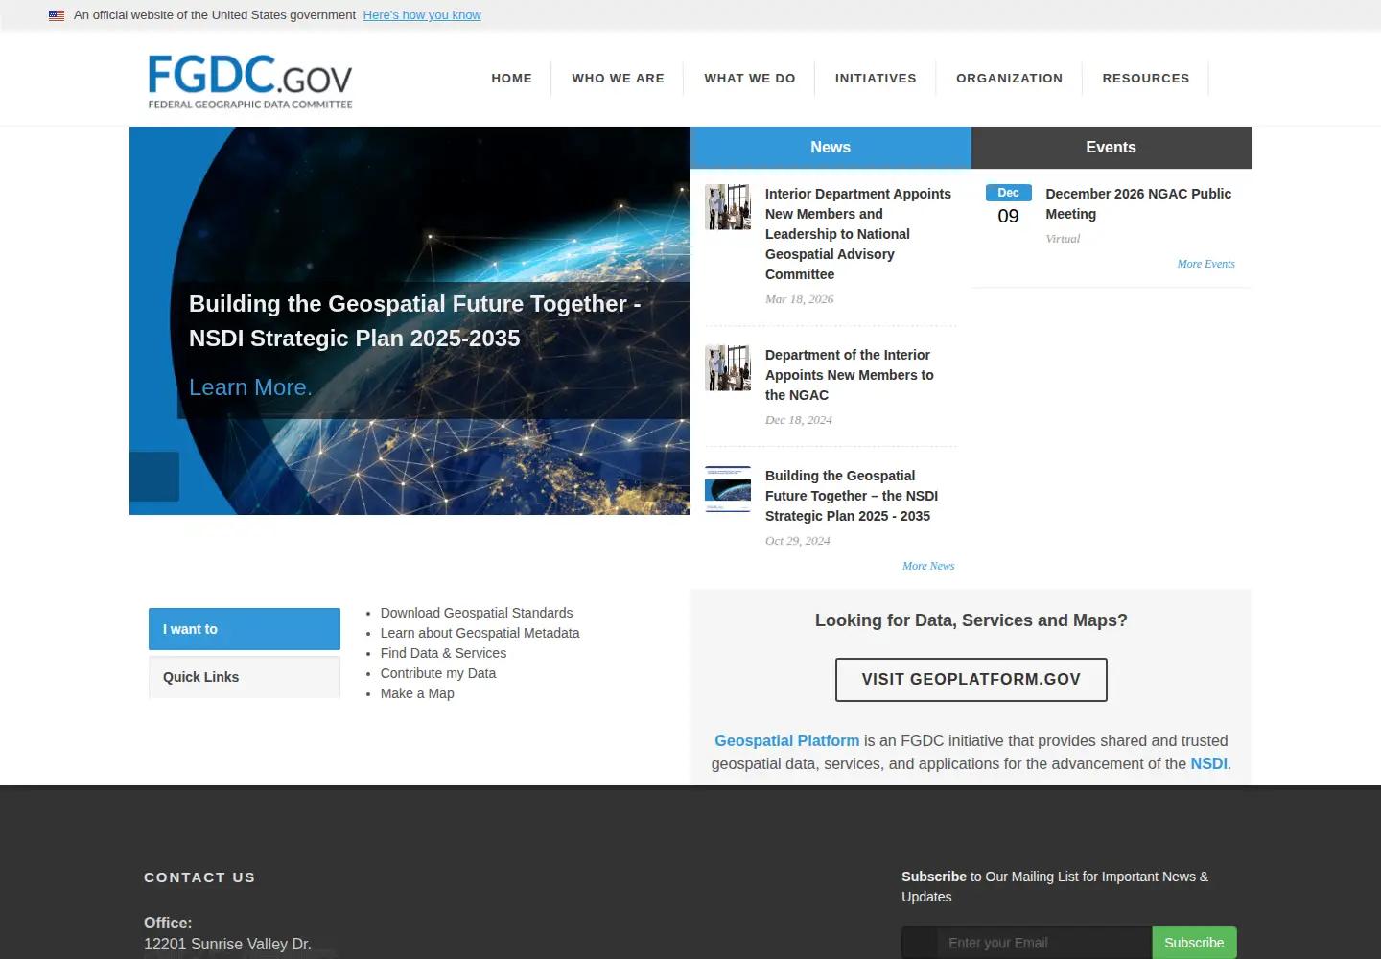Click the Dec 09 date badge

pos(1009,205)
